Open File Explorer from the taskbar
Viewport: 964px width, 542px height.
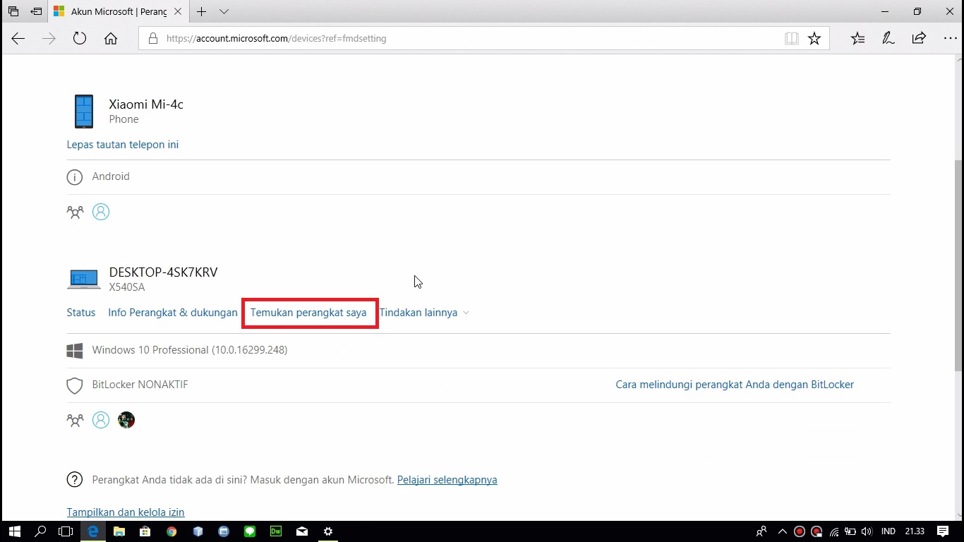(x=119, y=531)
